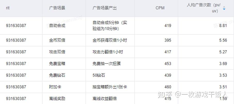This screenshot has width=234, height=104.
Task: Click the 8.81 pv/uv value
Action: click(x=223, y=26)
